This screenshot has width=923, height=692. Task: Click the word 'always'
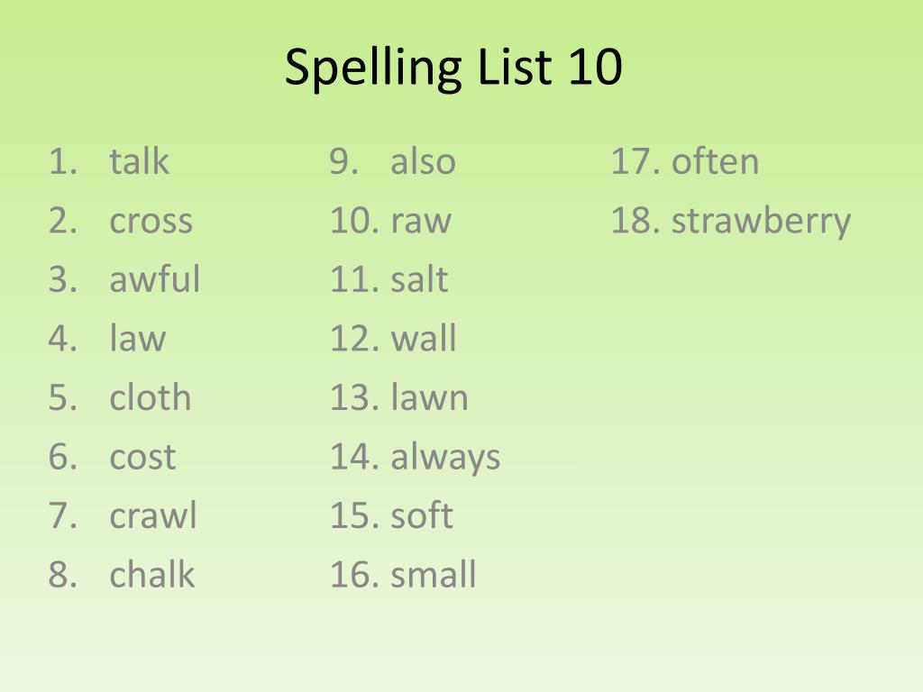(445, 459)
